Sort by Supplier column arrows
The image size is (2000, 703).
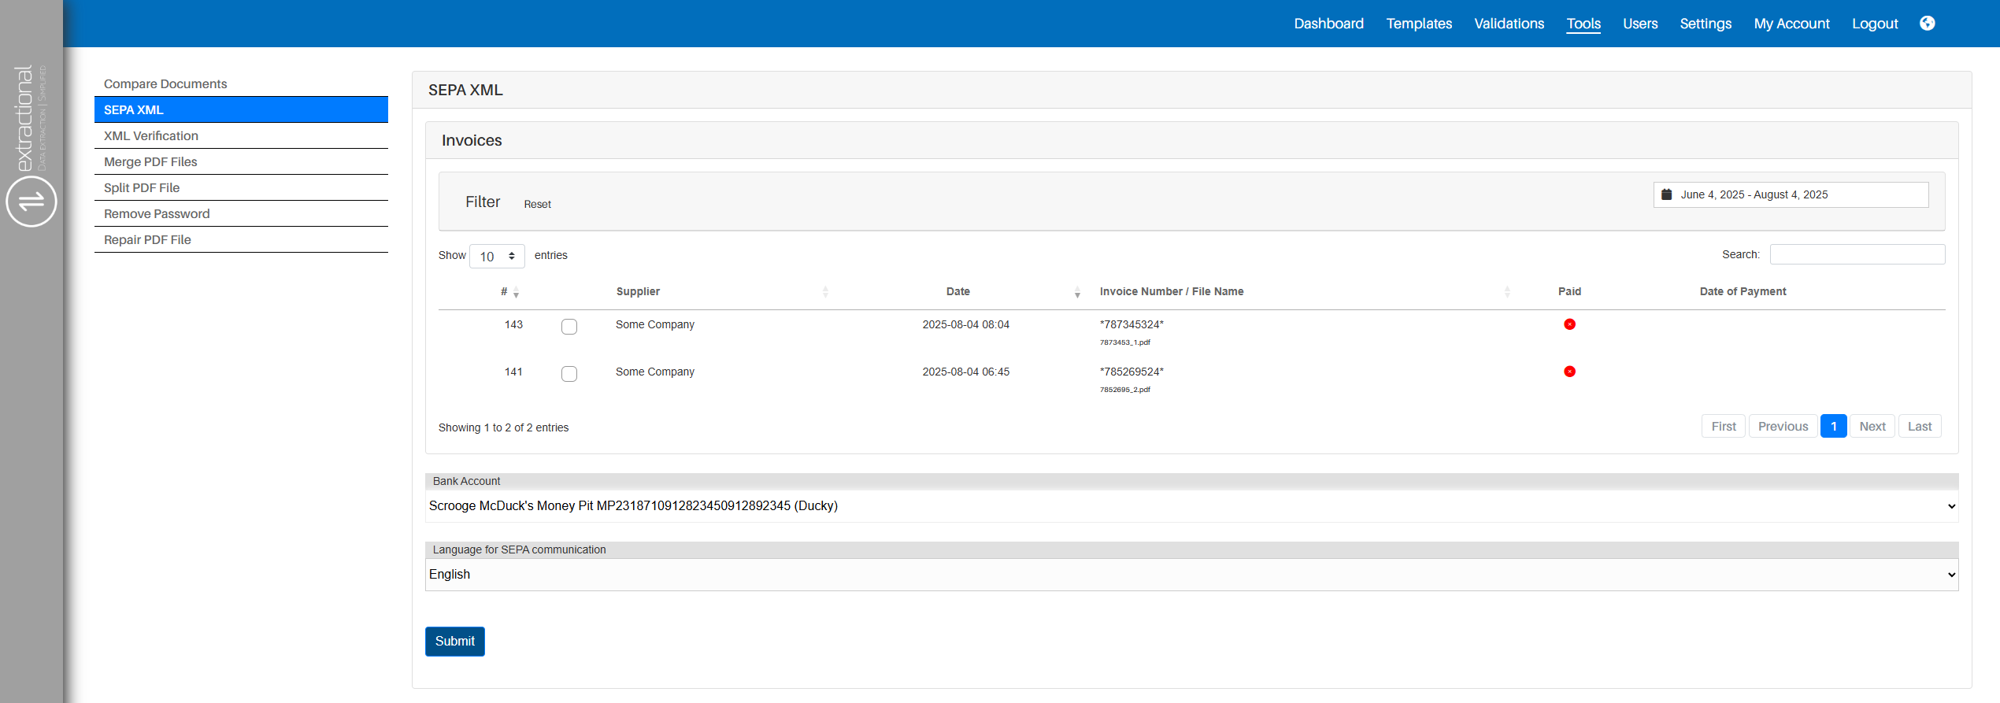pyautogui.click(x=825, y=292)
